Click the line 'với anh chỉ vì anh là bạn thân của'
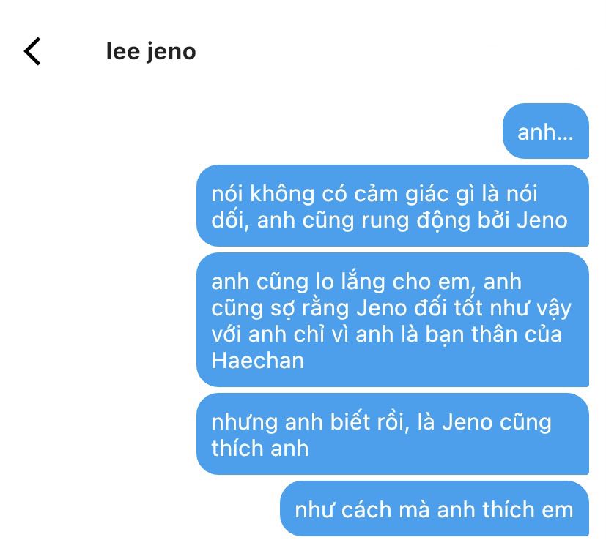Image resolution: width=606 pixels, height=540 pixels. 386,334
